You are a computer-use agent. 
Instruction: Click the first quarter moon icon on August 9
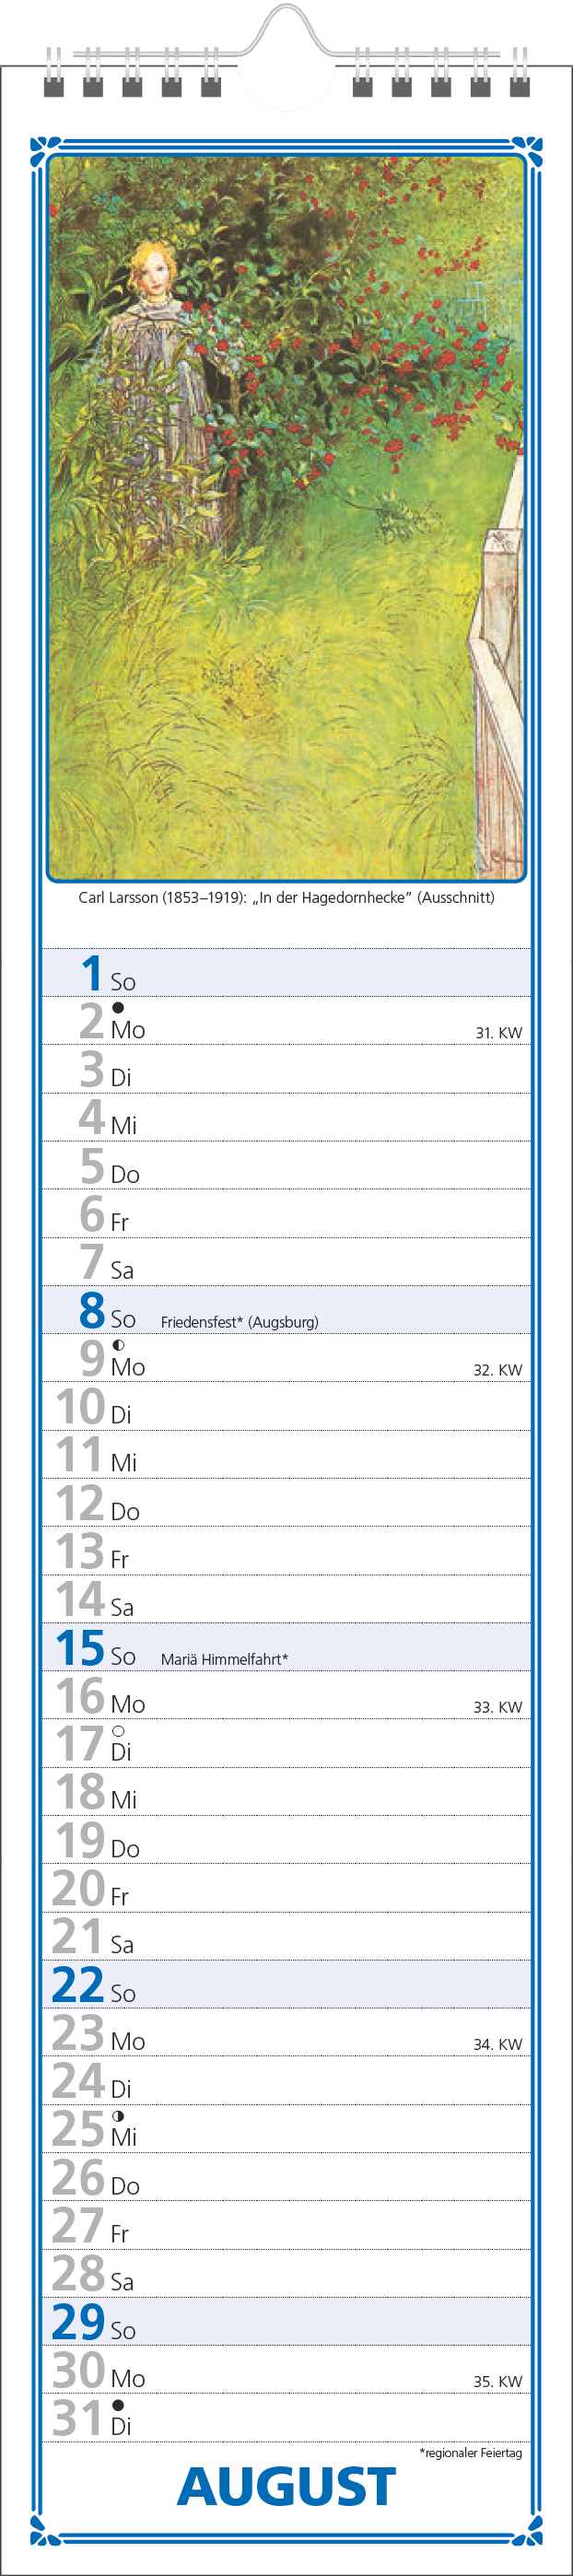coord(118,1344)
